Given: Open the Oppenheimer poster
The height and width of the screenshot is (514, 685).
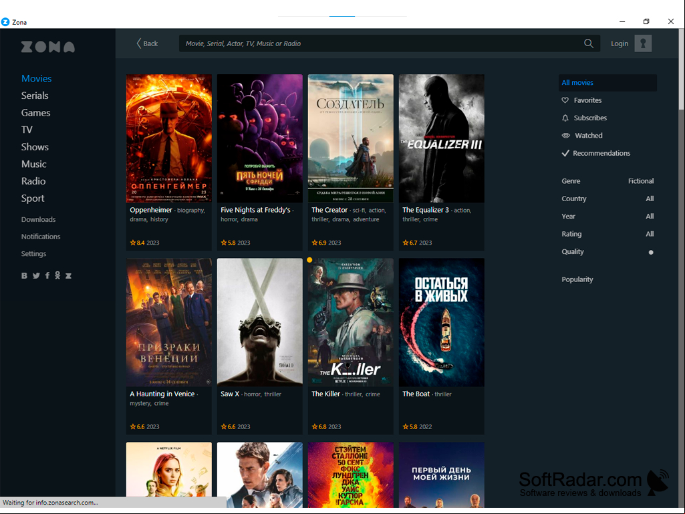Looking at the screenshot, I should coord(168,138).
